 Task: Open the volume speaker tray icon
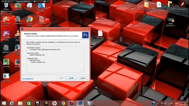click(x=172, y=103)
